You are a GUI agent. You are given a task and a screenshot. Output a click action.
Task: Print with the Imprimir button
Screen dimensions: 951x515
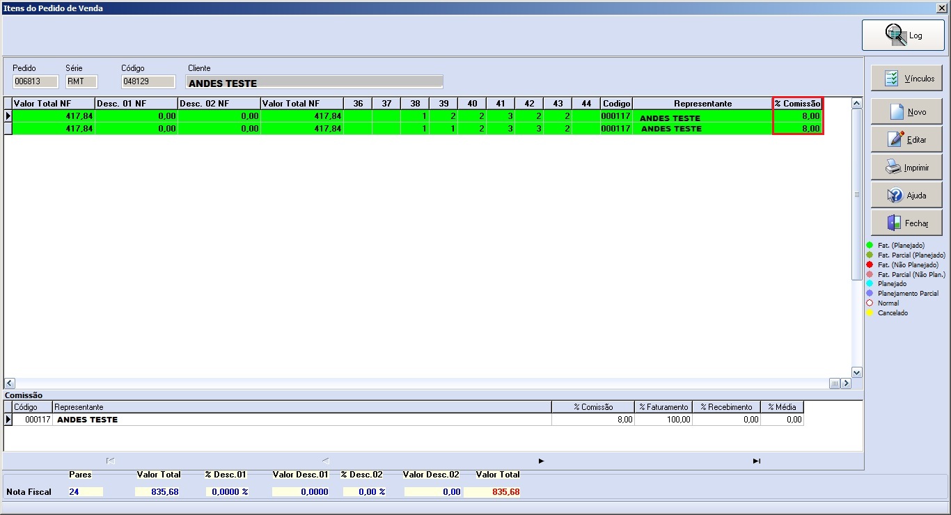click(x=906, y=167)
